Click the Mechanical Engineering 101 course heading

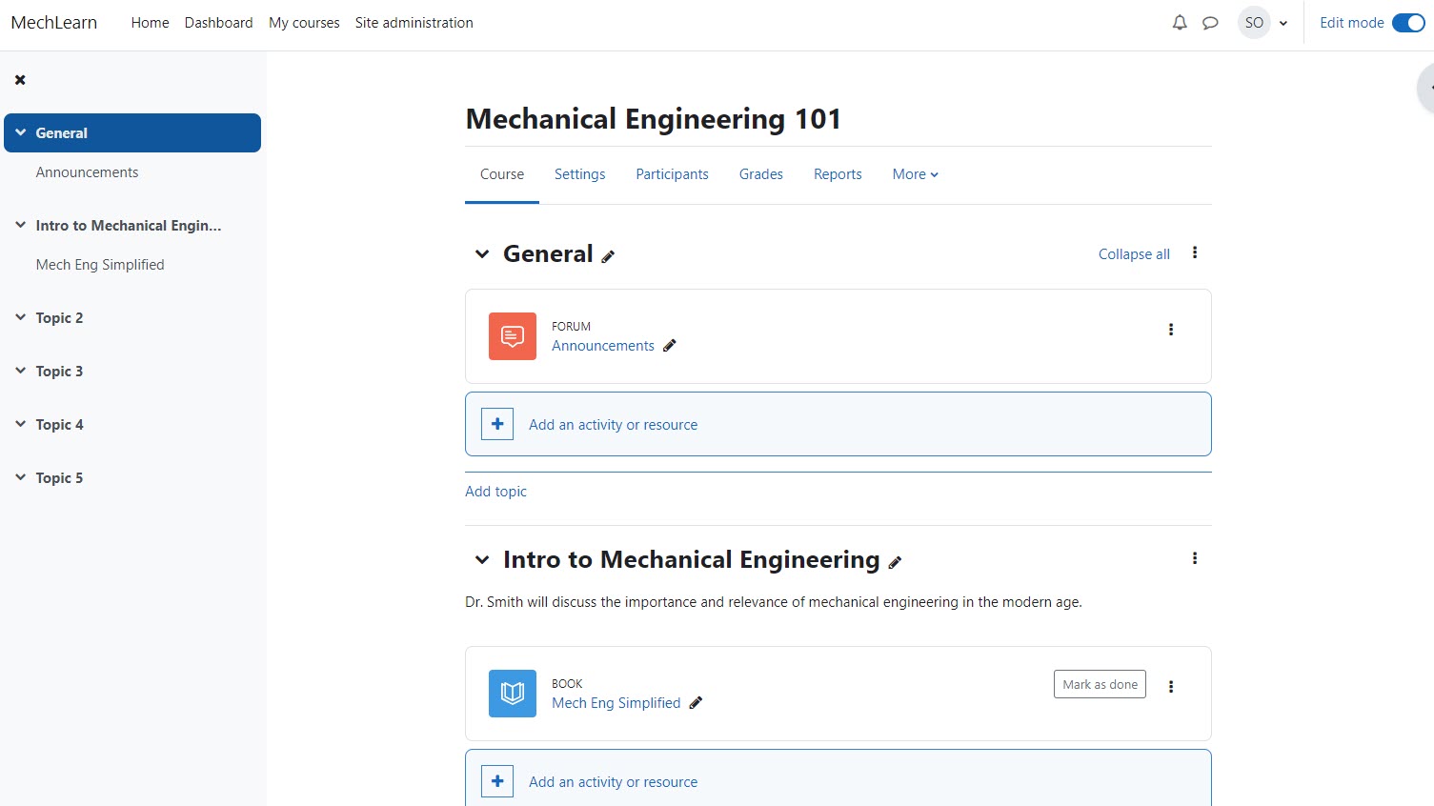pos(654,119)
